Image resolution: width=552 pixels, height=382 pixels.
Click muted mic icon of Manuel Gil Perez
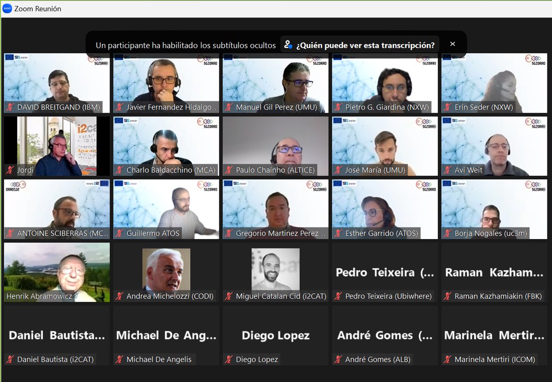[229, 107]
